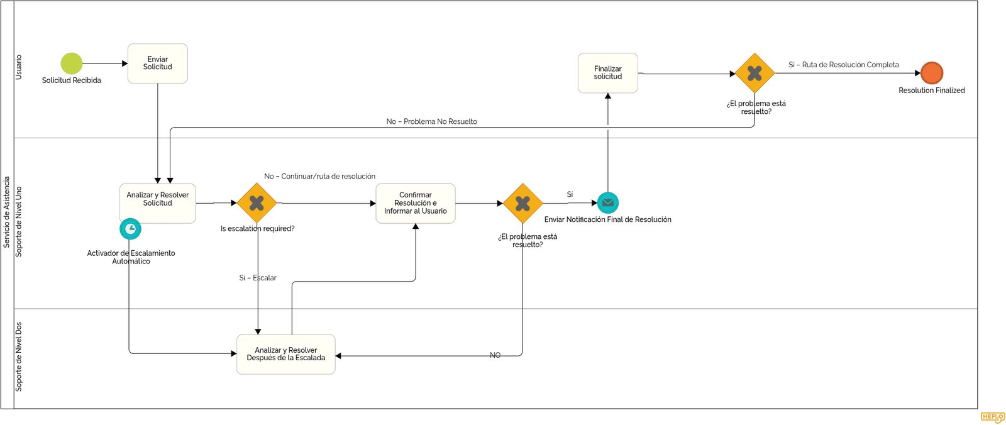Screen dimensions: 1006x425
Task: Select the orange Resolution Finalized end event
Action: [932, 73]
